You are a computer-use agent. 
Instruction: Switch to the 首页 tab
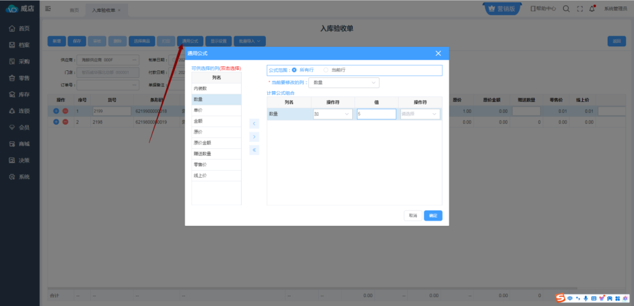pos(73,10)
